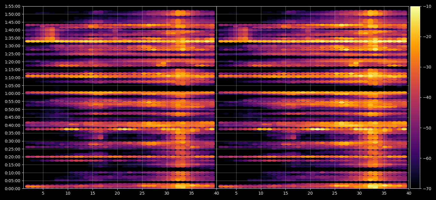Click the left plot's x-axis label 10
This screenshot has height=200, width=436.
(68, 193)
